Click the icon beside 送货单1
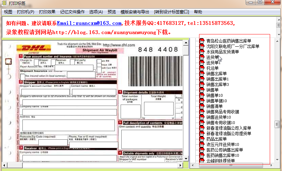Viewport: 282px width, 171px height. (202, 63)
